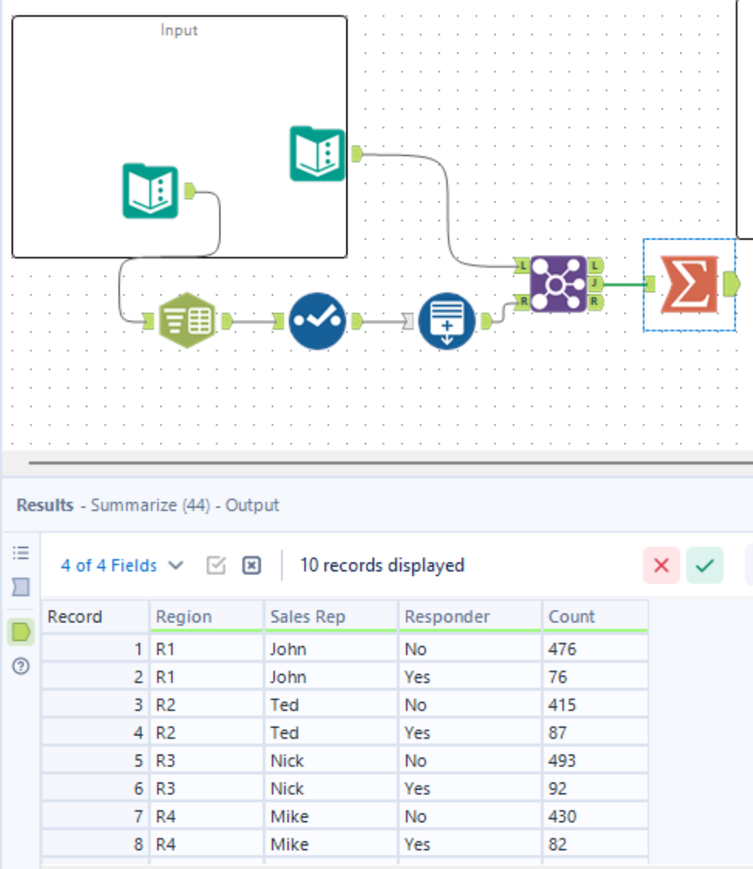Click the purple Join tool
This screenshot has width=753, height=869.
(557, 284)
